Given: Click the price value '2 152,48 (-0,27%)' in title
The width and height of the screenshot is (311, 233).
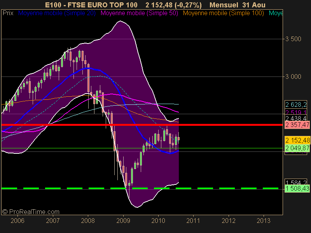Looking at the screenshot, I should pyautogui.click(x=173, y=5).
